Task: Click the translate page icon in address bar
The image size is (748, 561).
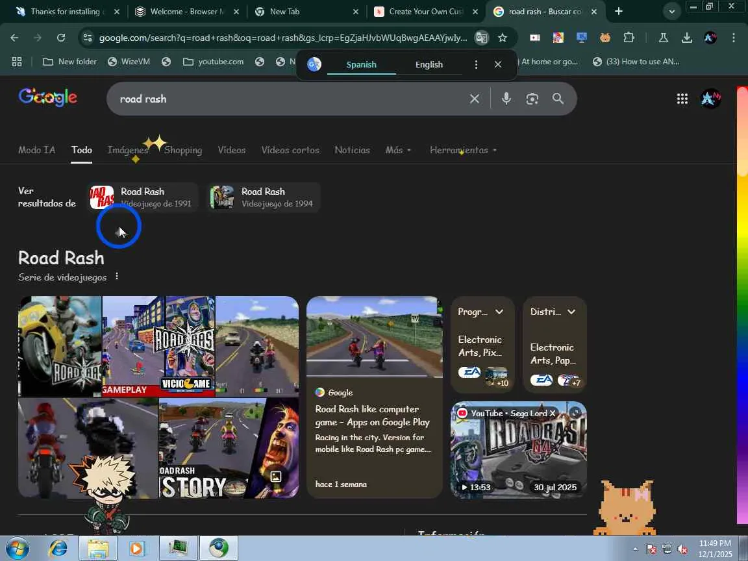Action: click(482, 38)
